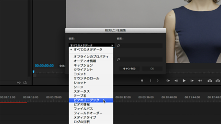This screenshot has height=124, width=221.
Task: Add a marker with the marker icon
Action: pyautogui.click(x=142, y=81)
